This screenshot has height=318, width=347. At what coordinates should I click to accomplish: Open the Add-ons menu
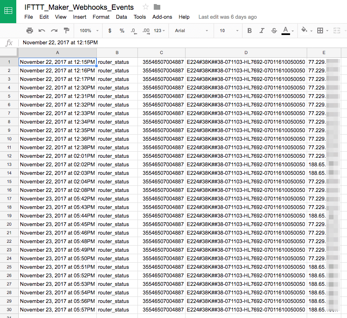[162, 17]
